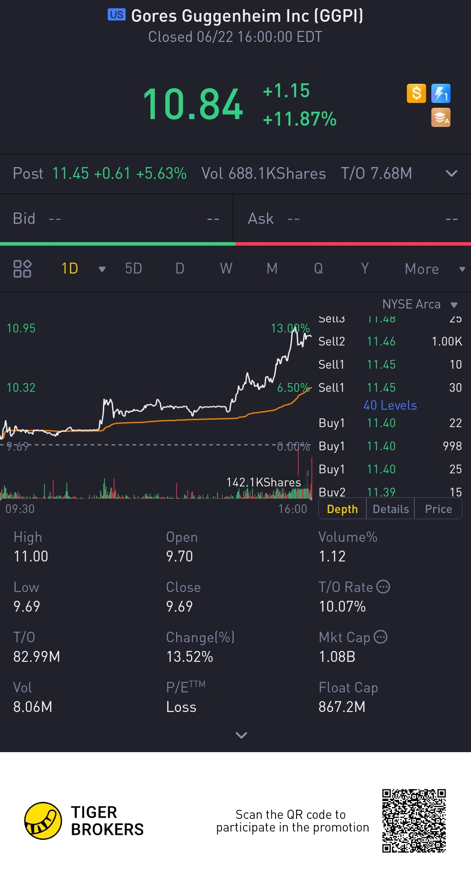This screenshot has width=471, height=890.
Task: Tap the T/O Rate info icon
Action: pyautogui.click(x=383, y=587)
